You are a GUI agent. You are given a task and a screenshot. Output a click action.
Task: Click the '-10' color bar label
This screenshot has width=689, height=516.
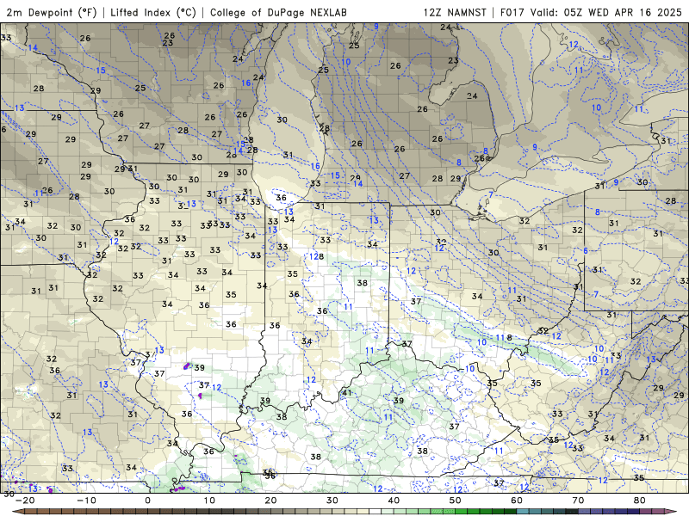point(86,501)
